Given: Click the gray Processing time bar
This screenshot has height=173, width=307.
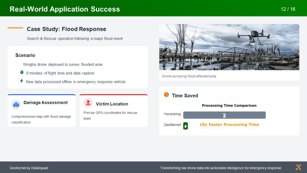Looking at the screenshot, I should [204, 115].
